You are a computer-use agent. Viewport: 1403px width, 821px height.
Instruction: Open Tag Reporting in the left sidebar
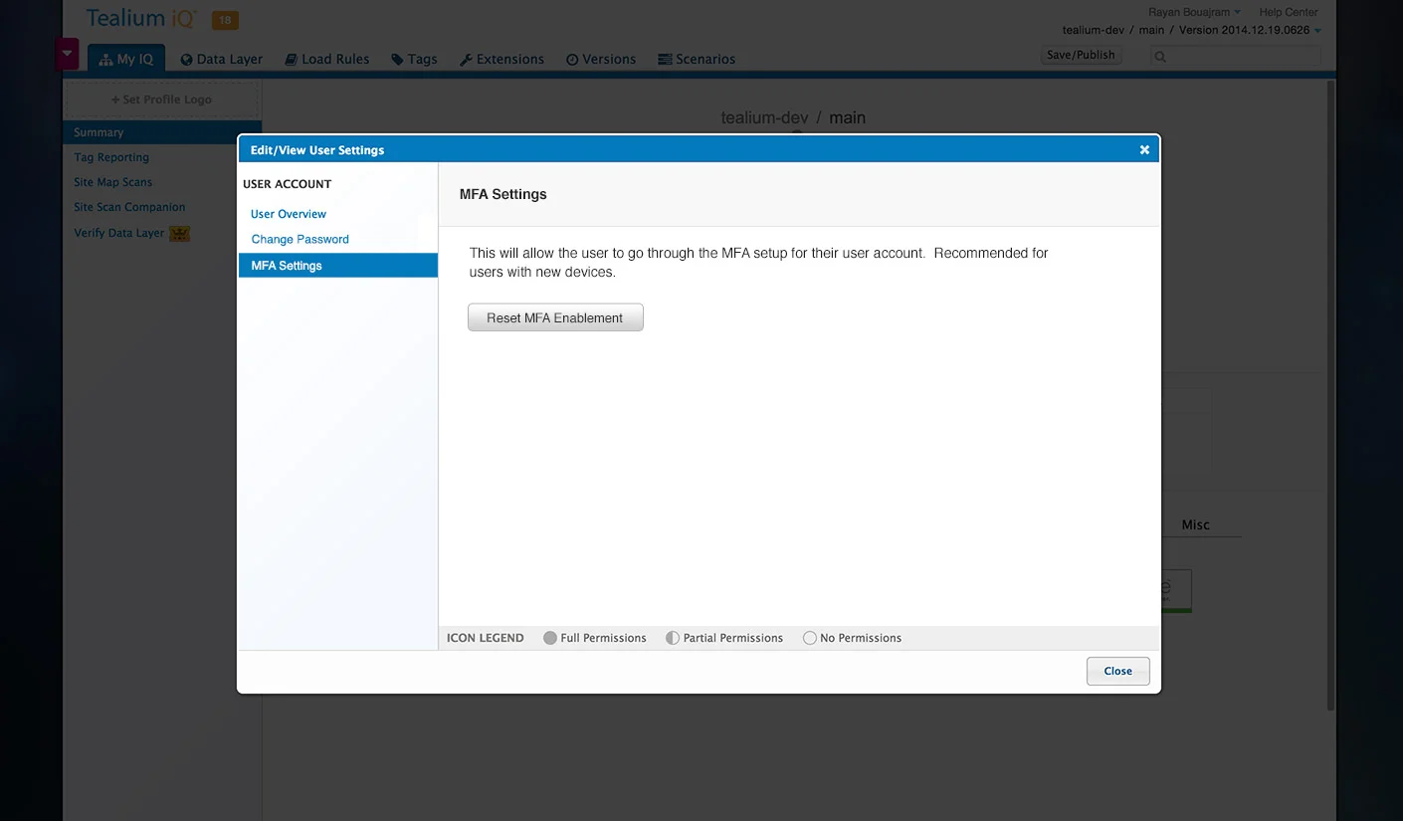pos(111,157)
